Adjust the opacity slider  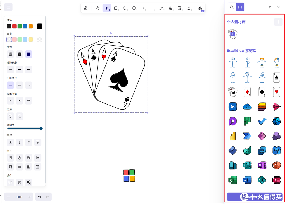click(x=25, y=129)
